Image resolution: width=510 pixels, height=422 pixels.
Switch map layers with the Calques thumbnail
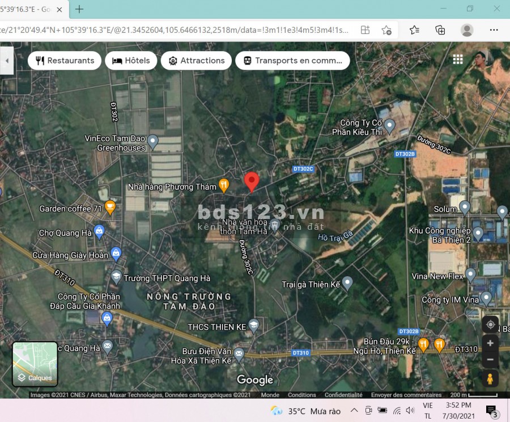35,364
